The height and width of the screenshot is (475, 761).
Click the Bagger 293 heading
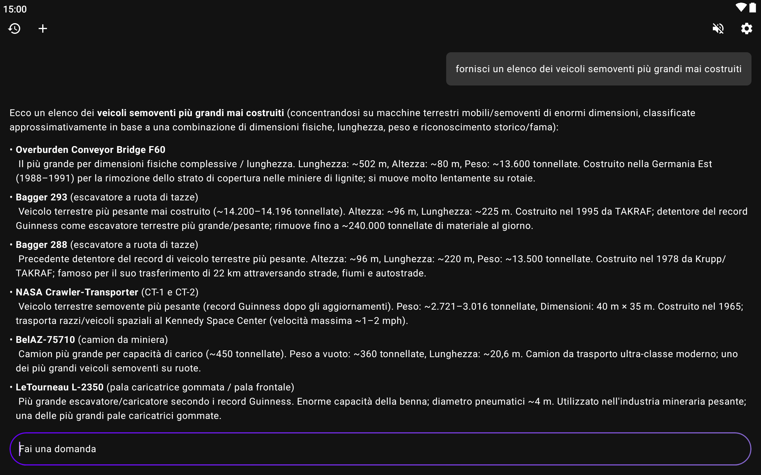[42, 197]
